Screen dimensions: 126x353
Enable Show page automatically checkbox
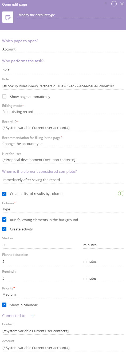[4, 97]
